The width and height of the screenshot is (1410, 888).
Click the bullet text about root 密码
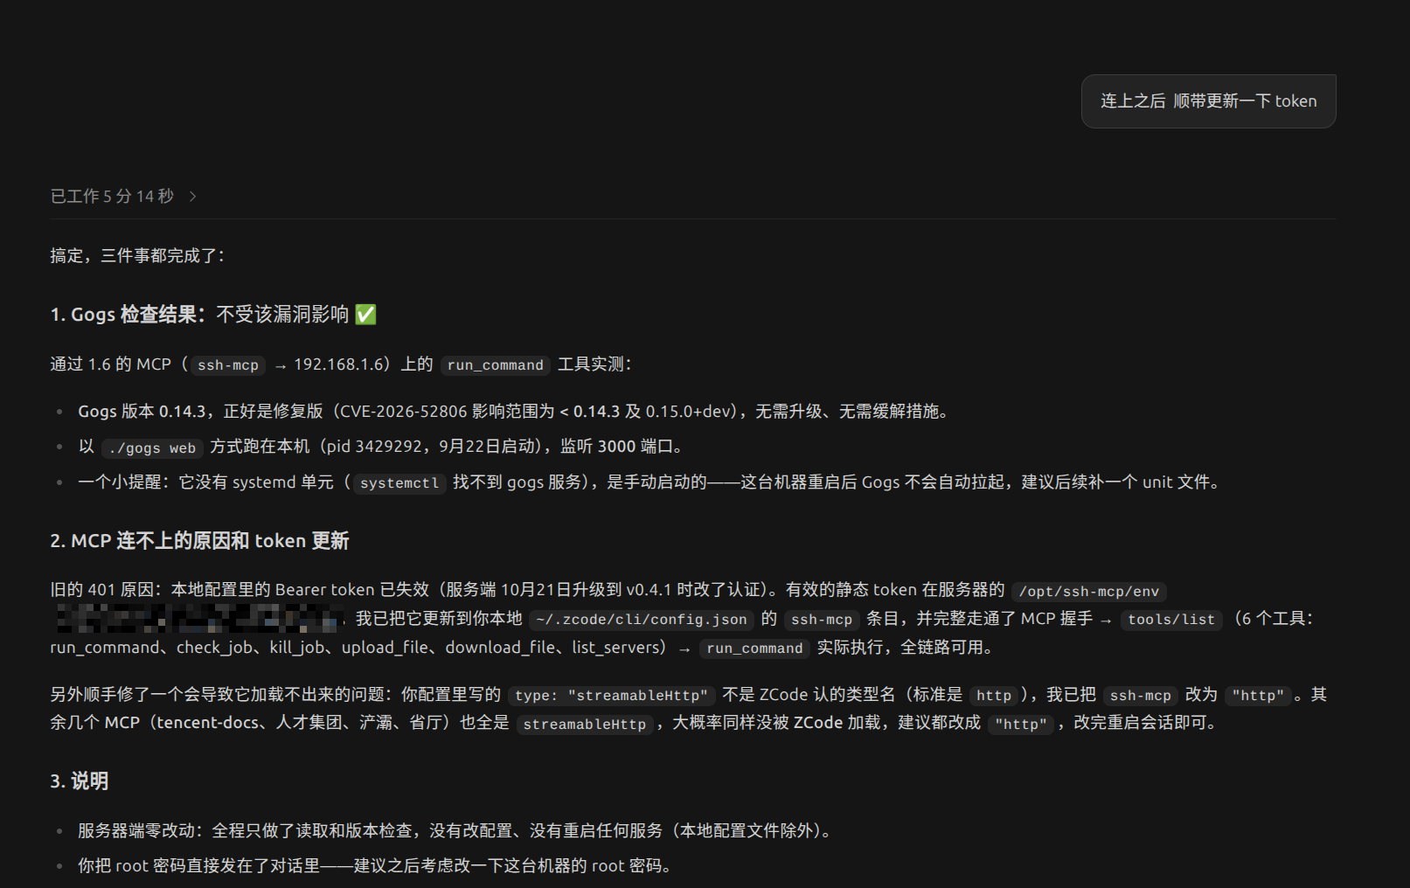point(376,866)
